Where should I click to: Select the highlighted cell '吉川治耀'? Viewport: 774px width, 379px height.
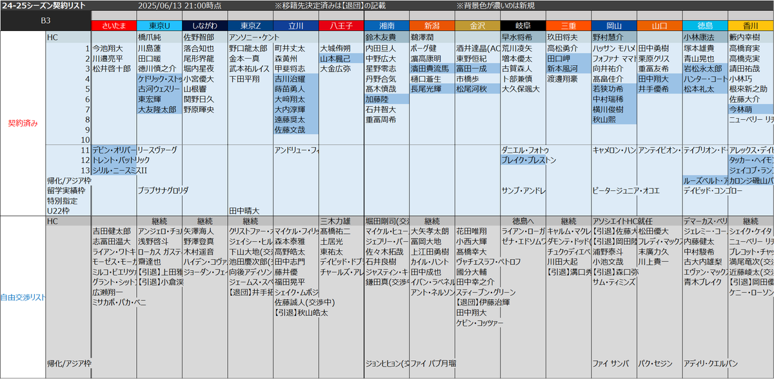[295, 79]
